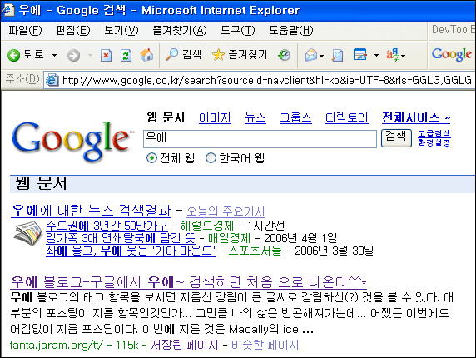Screen dimensions: 476x358
Task: Open the 파일(F) menu
Action: [25, 30]
